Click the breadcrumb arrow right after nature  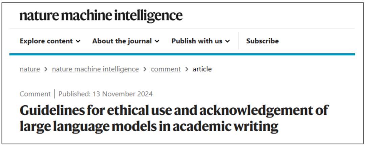point(46,69)
